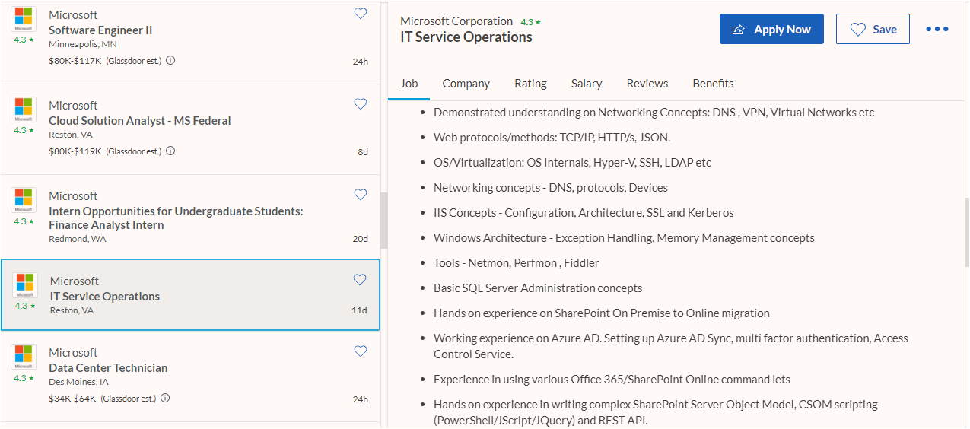
Task: Click Microsoft logo on Data Center Technician card
Action: [x=24, y=357]
